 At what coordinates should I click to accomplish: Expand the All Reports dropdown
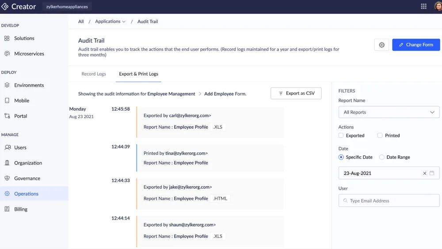tap(389, 112)
